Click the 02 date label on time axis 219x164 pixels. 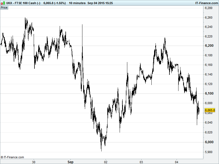click(x=106, y=162)
